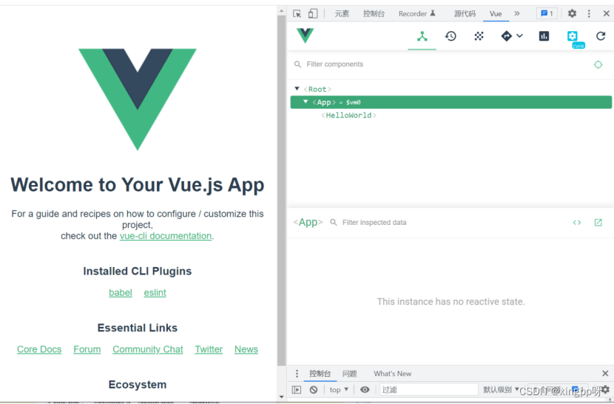This screenshot has height=404, width=614.
Task: Open the Core Docs link
Action: tap(39, 349)
